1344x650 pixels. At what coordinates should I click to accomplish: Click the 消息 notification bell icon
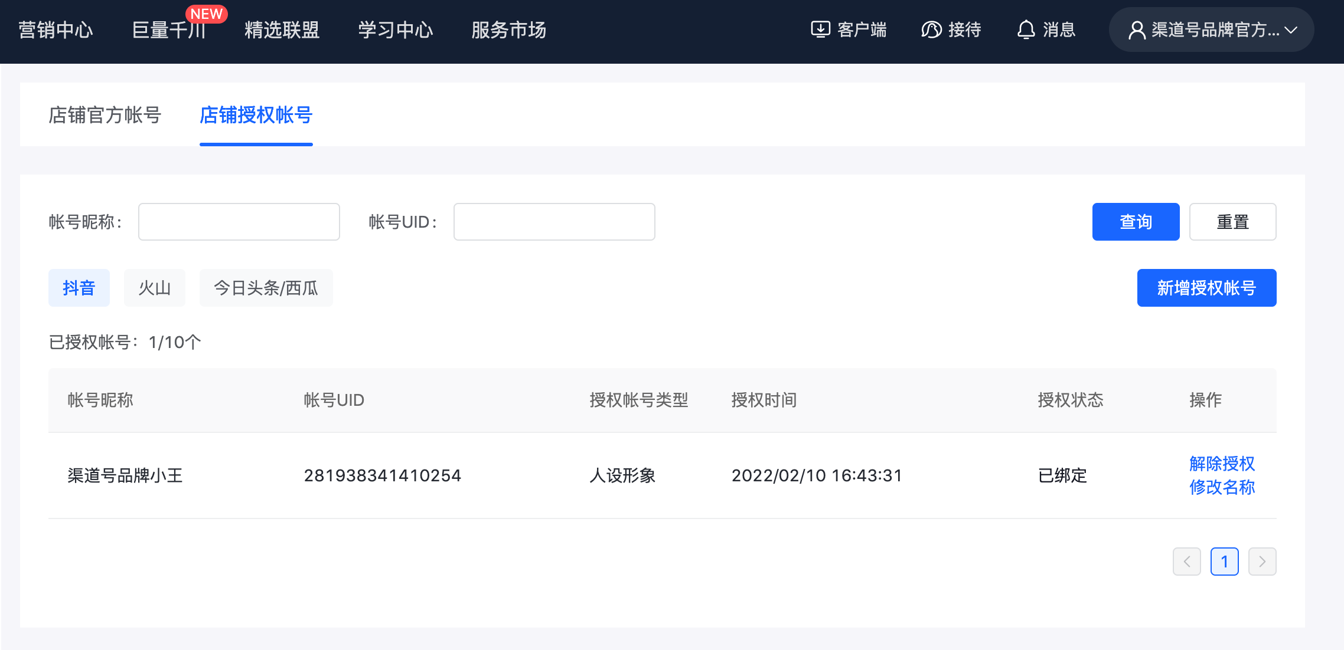point(1026,29)
